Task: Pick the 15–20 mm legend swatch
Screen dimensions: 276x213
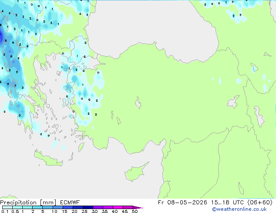Action: [x=67, y=207]
